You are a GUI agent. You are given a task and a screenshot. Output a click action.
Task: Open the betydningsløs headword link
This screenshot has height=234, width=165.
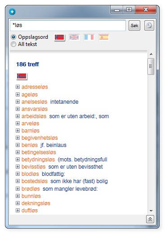pos(38,160)
